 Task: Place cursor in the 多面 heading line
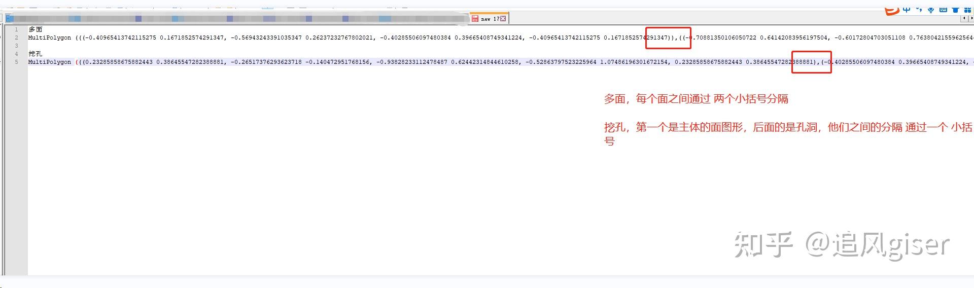pos(36,29)
